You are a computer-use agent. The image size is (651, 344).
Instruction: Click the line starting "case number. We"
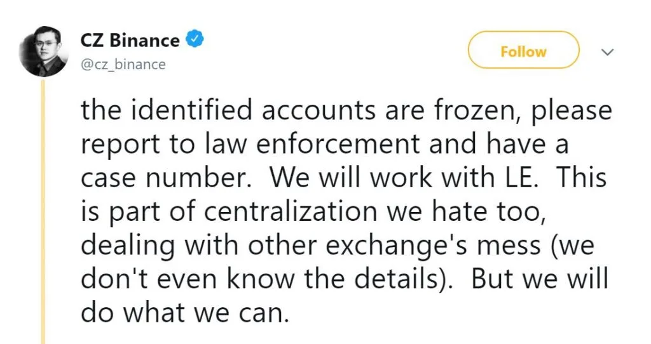(x=343, y=178)
